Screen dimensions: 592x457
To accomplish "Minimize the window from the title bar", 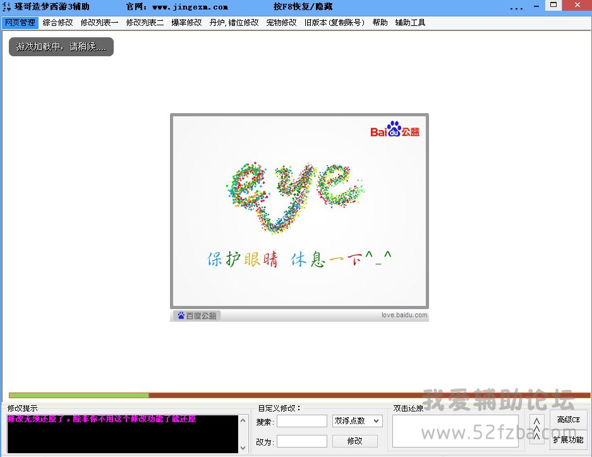I will (x=535, y=6).
